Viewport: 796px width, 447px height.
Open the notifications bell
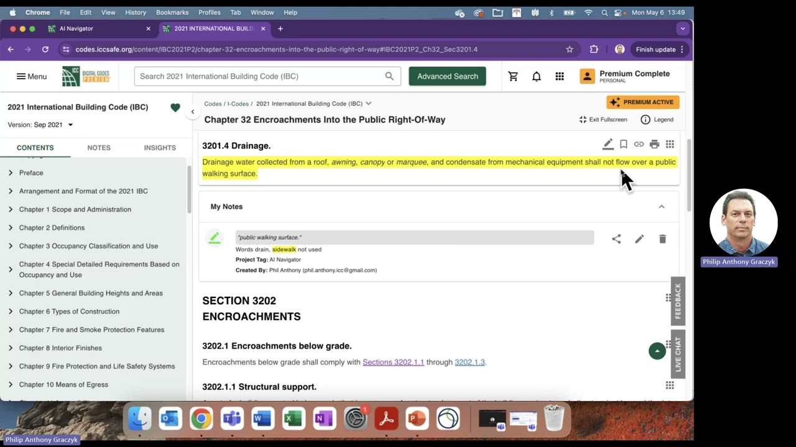(536, 76)
